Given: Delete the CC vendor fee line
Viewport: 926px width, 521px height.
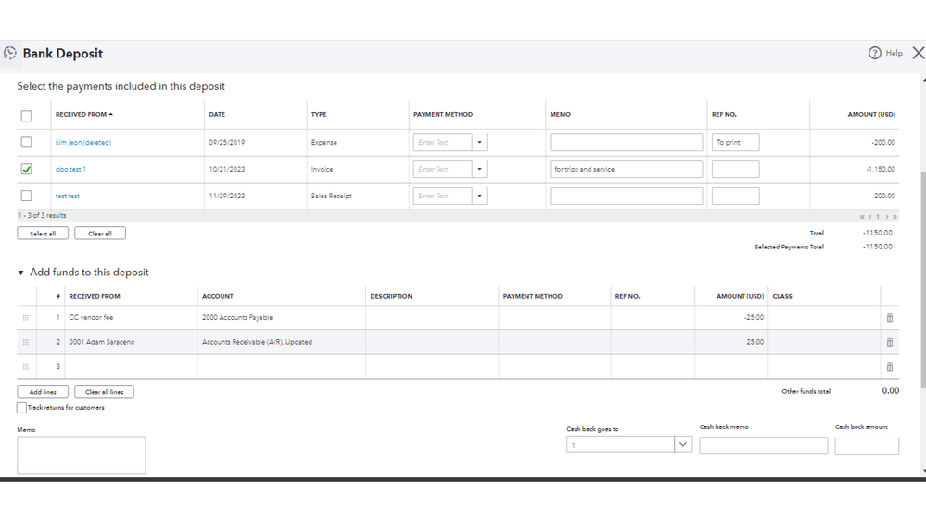Looking at the screenshot, I should [x=890, y=318].
